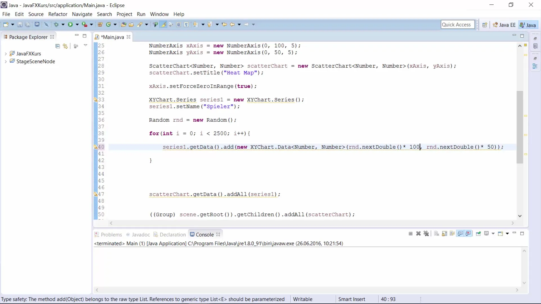Viewport: 541px width, 304px height.
Task: Select the Java perspective button
Action: (x=528, y=25)
